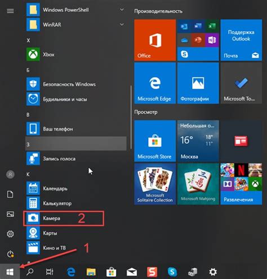267x279 pixels.
Task: Click the letter В group header
Action: pos(76,115)
